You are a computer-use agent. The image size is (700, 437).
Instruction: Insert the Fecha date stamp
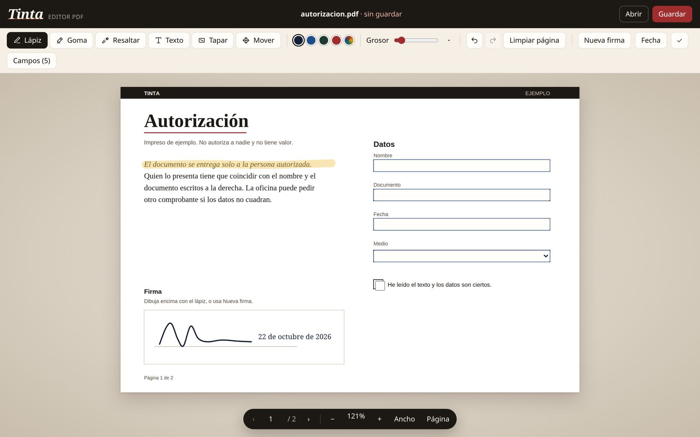pyautogui.click(x=651, y=40)
